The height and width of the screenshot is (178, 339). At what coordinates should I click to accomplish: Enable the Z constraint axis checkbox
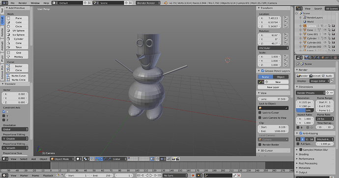3,120
